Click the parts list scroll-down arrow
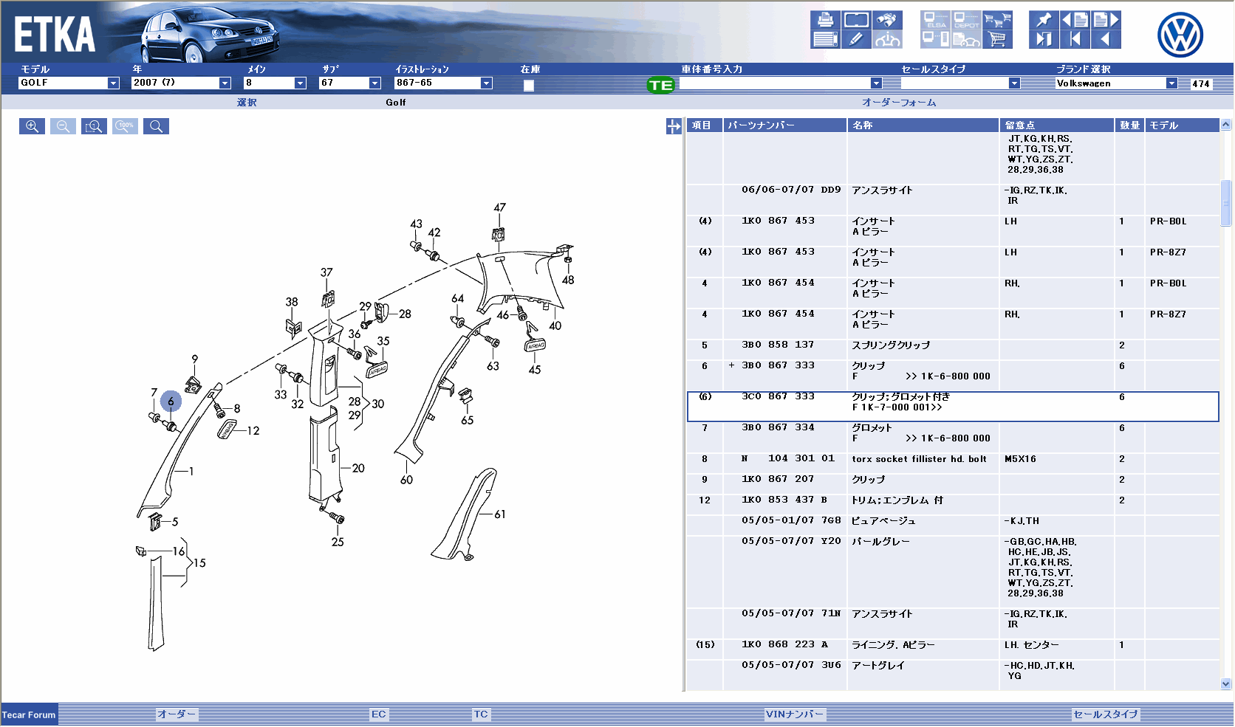The image size is (1235, 727). point(1226,684)
